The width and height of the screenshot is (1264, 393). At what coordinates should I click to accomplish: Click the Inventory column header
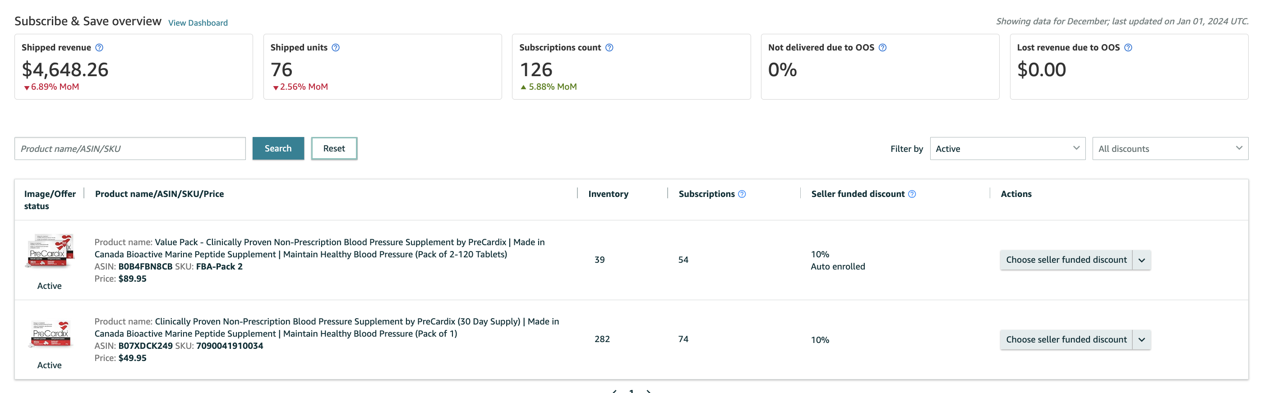(608, 194)
